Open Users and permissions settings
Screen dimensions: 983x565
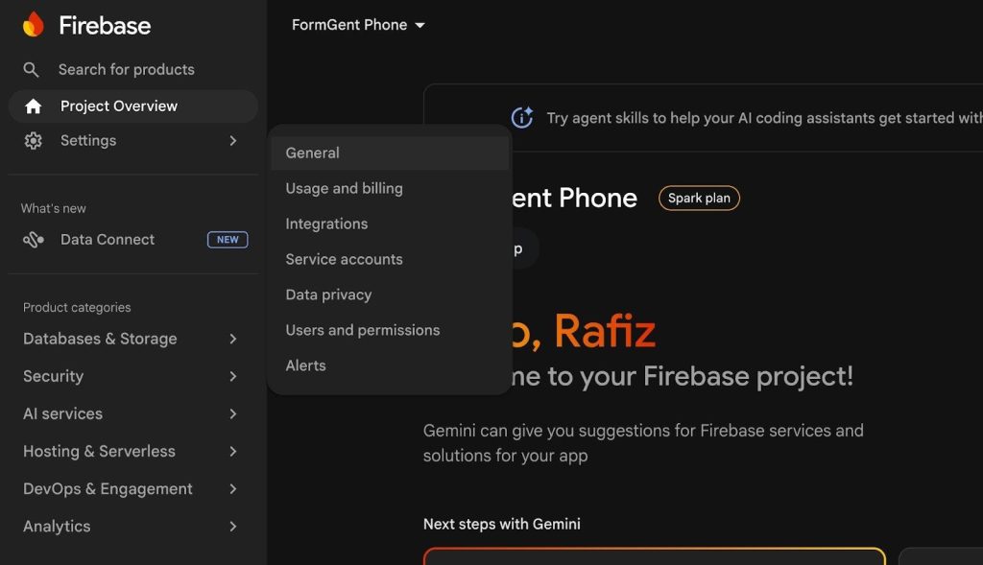tap(390, 330)
